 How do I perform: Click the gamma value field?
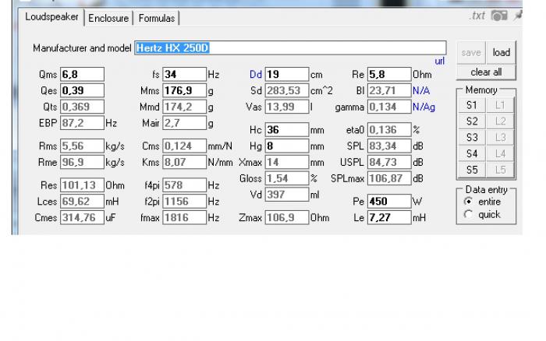coord(389,107)
